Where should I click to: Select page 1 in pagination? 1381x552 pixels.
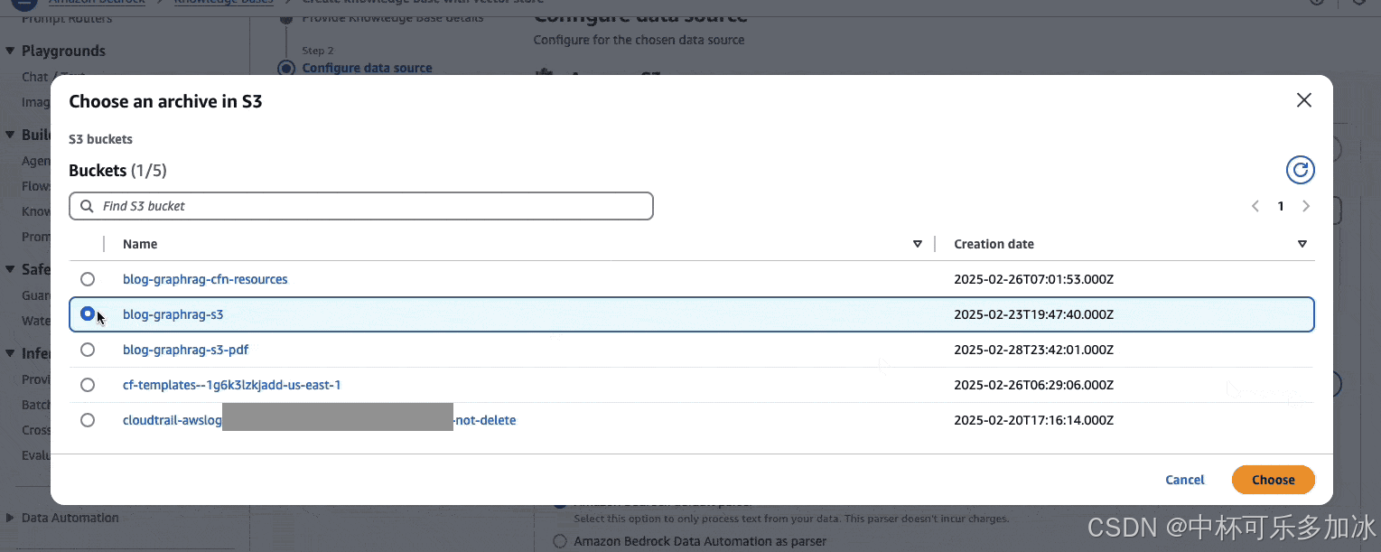click(x=1280, y=206)
